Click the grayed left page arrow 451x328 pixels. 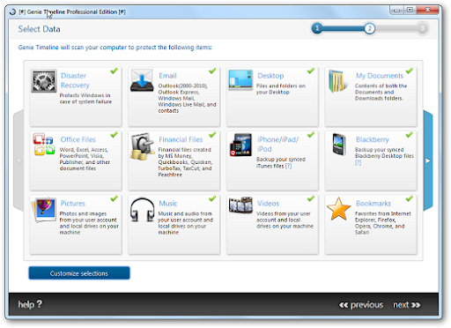pyautogui.click(x=18, y=160)
